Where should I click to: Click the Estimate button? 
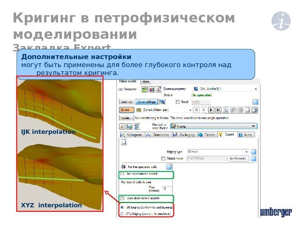[238, 158]
